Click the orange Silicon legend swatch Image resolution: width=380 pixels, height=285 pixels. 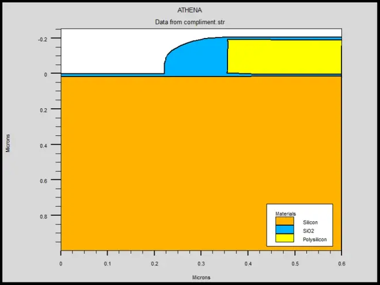click(284, 221)
